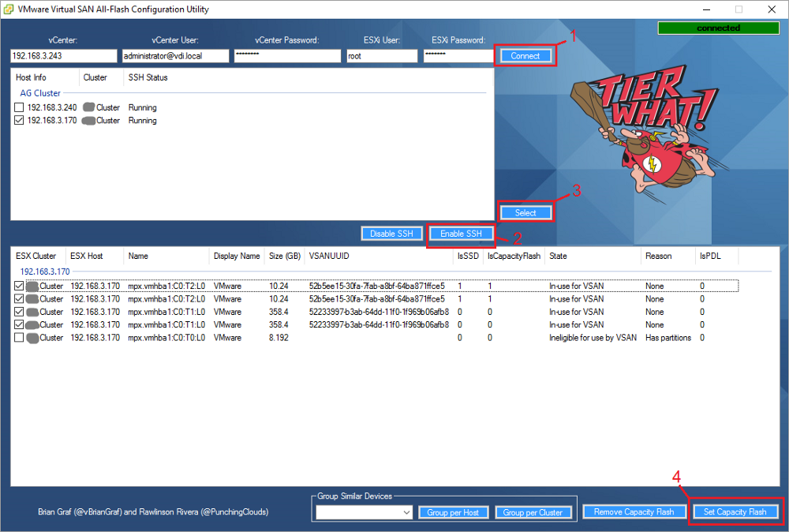The height and width of the screenshot is (532, 789).
Task: Check the host 192.168.3.240 checkbox
Action: coord(19,107)
